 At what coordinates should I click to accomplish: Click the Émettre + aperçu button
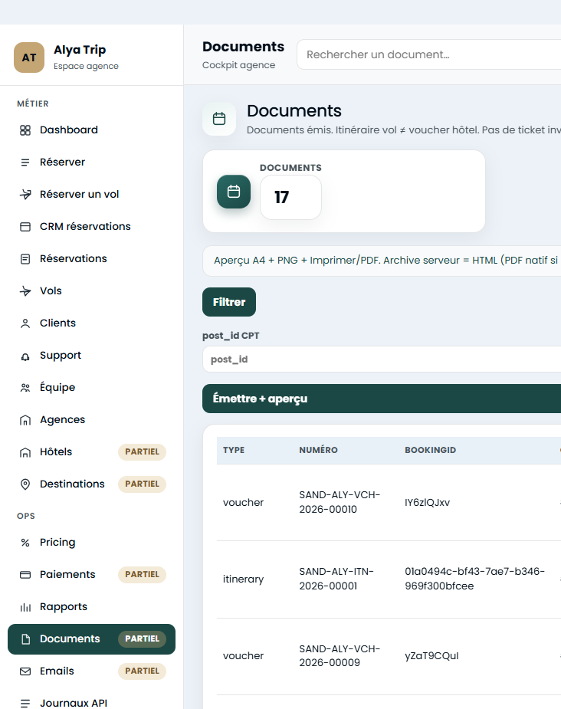(382, 399)
